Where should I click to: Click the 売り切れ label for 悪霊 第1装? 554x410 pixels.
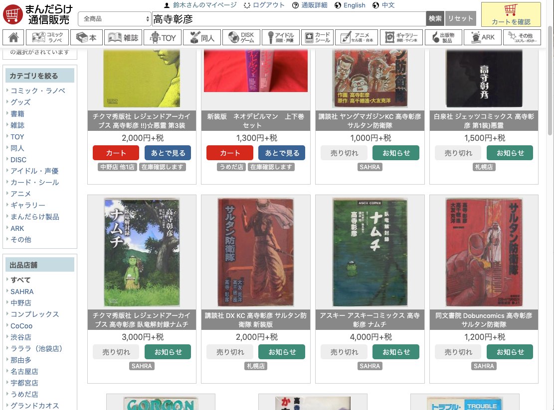[x=458, y=153]
